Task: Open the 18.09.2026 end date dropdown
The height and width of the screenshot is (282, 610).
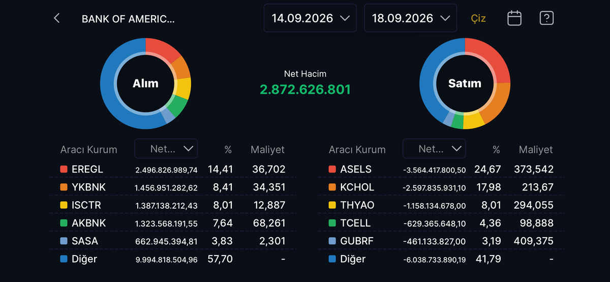Action: (411, 18)
